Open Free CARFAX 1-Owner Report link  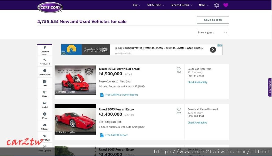122,95
